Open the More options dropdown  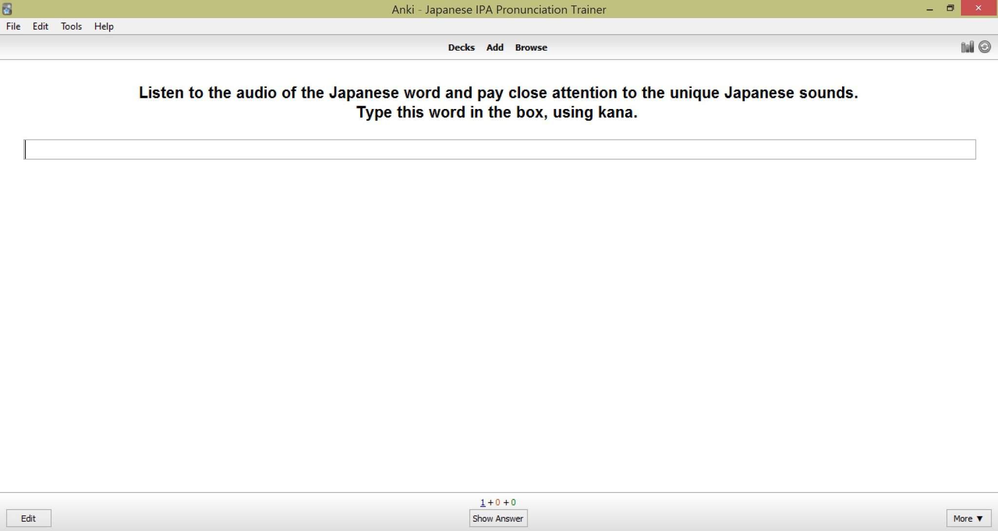969,518
